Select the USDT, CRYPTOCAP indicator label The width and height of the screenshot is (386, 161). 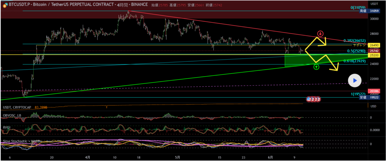click(x=17, y=107)
